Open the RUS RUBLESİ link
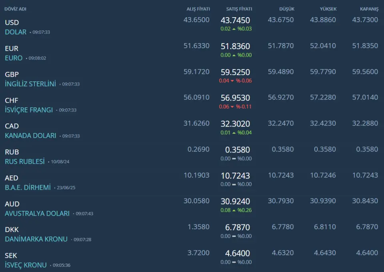The height and width of the screenshot is (272, 384). [25, 161]
